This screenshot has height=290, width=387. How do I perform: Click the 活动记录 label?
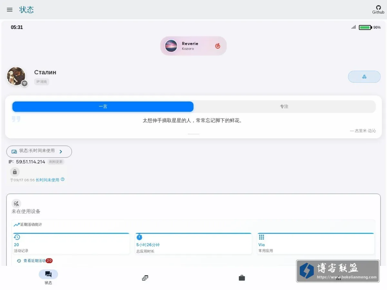pos(21,251)
